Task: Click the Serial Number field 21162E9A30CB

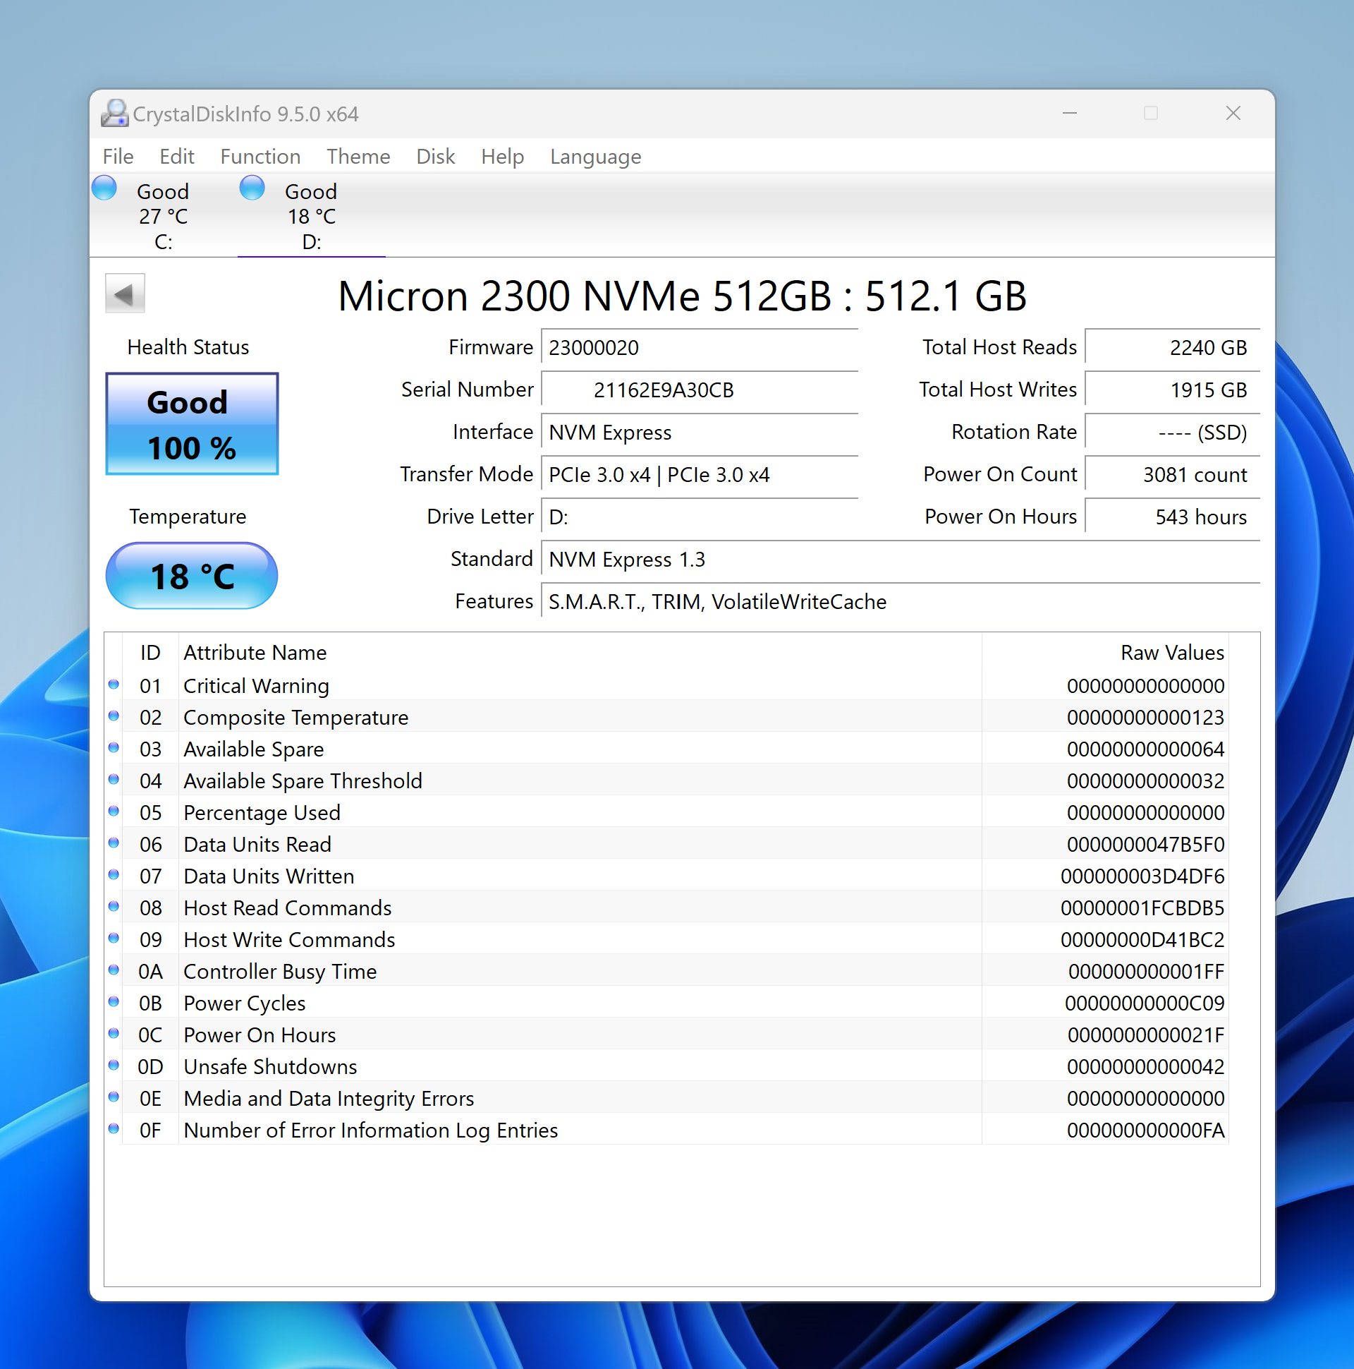Action: (699, 390)
